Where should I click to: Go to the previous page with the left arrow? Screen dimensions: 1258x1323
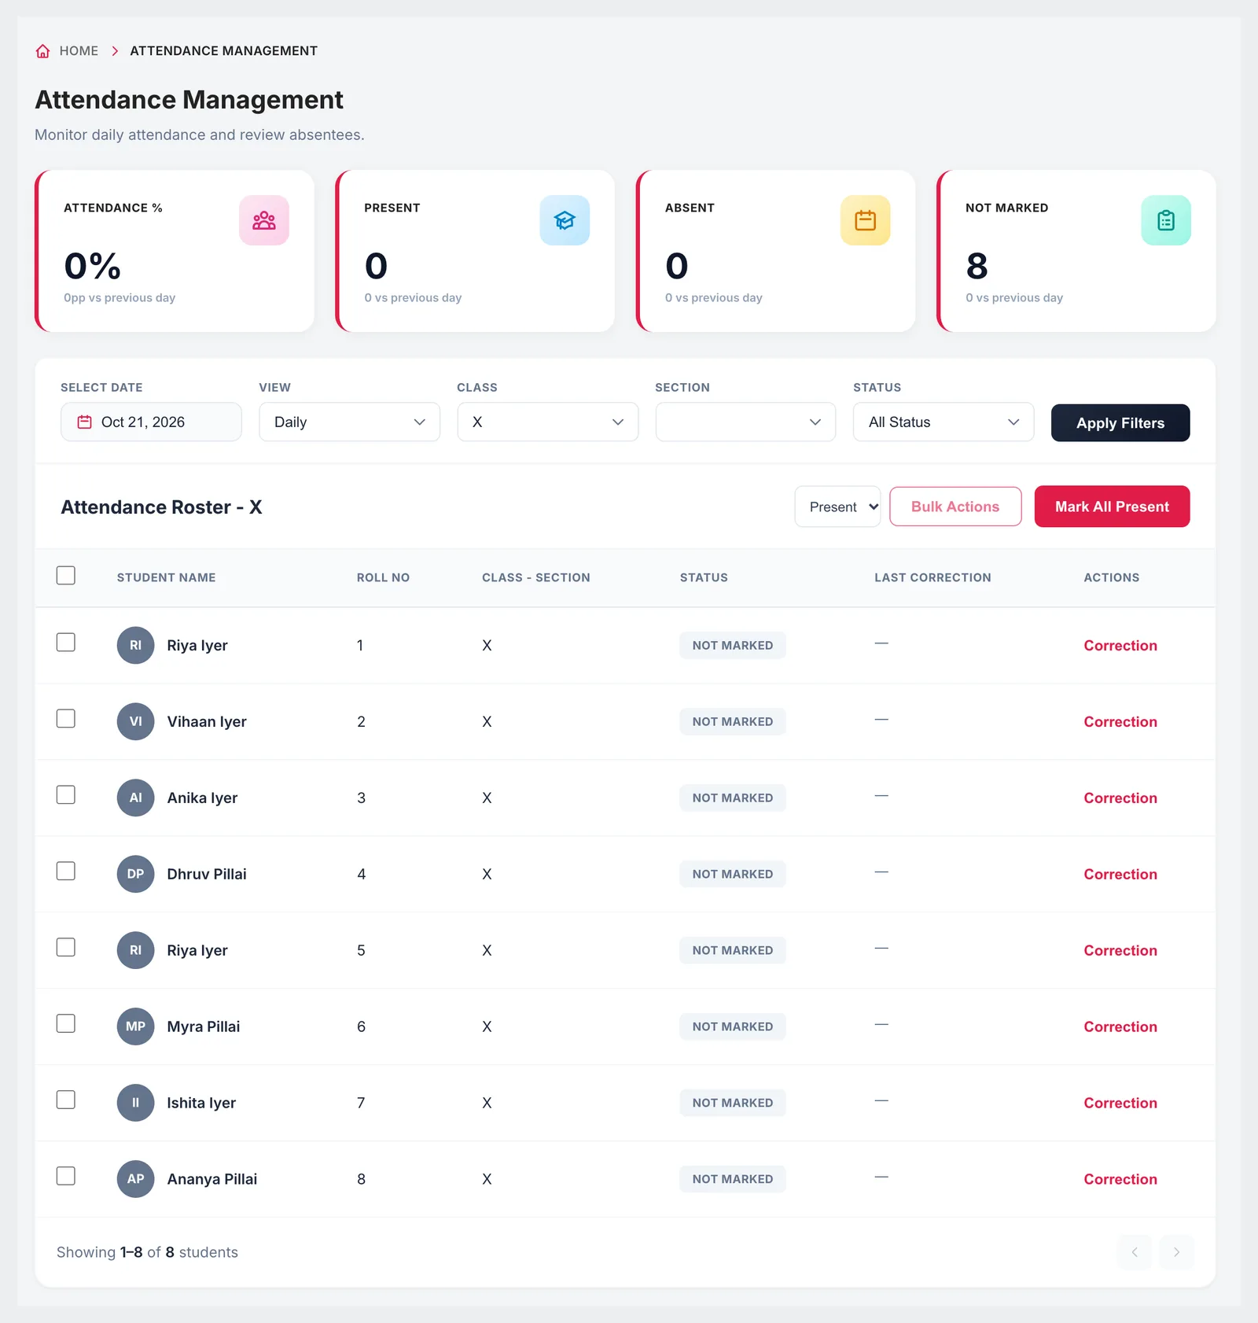click(1135, 1251)
